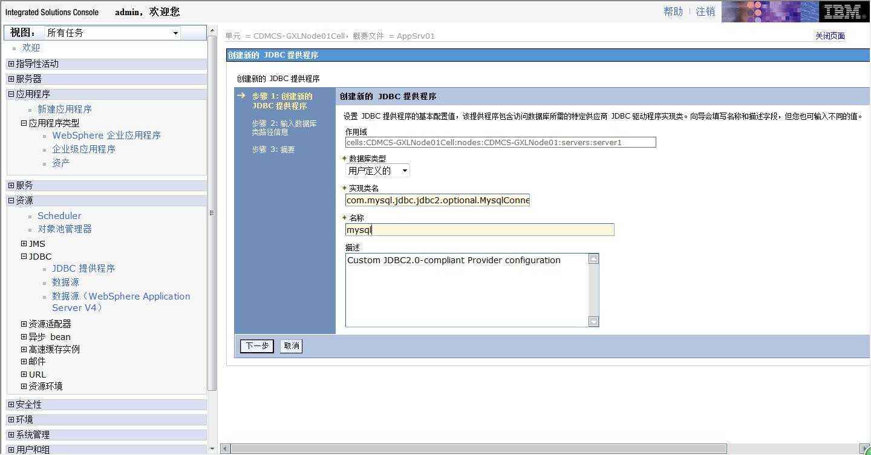Open the 资产 link
This screenshot has height=455, width=871.
coord(60,163)
